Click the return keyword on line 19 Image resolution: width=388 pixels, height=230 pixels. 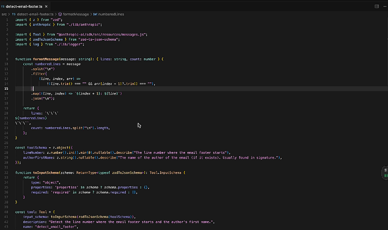[x=29, y=108]
